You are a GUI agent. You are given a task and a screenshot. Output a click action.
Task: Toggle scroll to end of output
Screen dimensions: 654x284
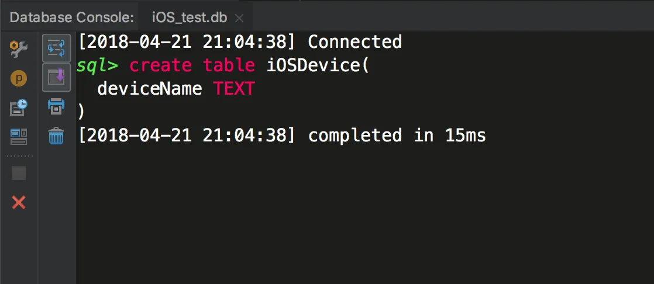[x=56, y=77]
